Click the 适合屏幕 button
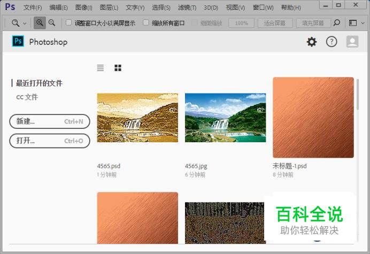Screen dimensions: 370x254 coord(275,23)
